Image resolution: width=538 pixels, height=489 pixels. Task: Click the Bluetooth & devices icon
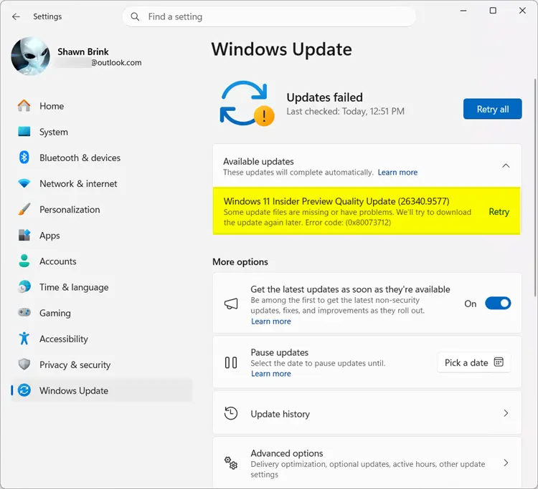tap(24, 158)
